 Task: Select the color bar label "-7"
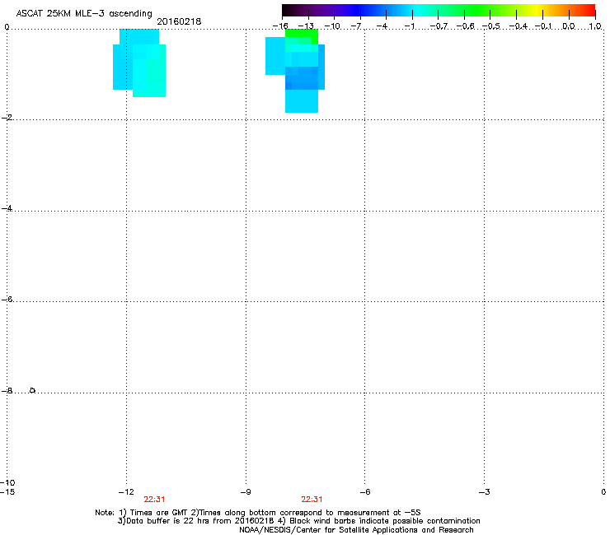[x=356, y=26]
